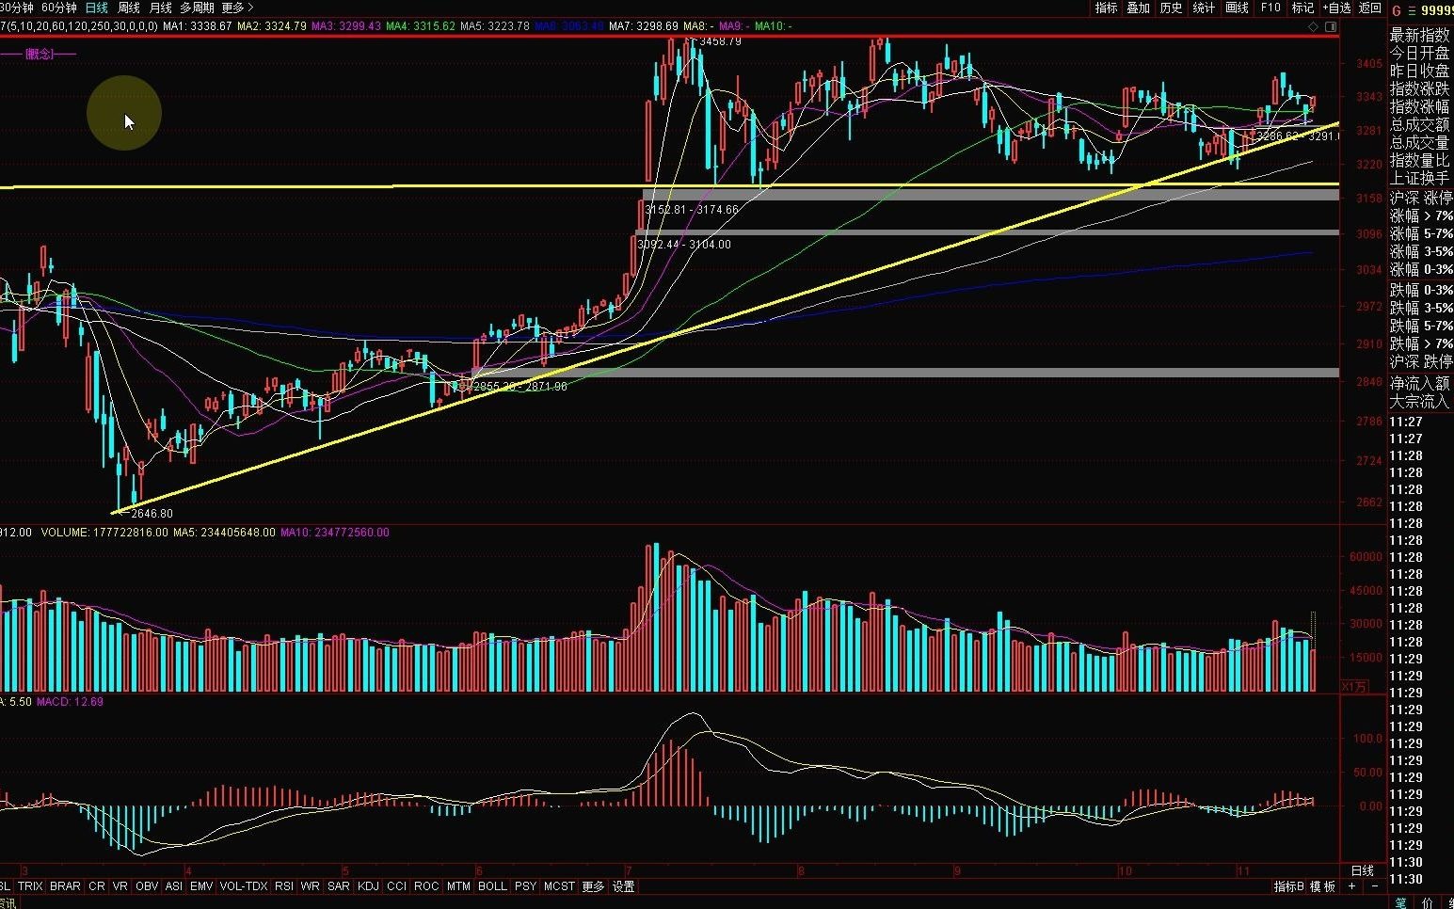Open the 历史 history toolbar button
1454x909 pixels.
pyautogui.click(x=1171, y=8)
